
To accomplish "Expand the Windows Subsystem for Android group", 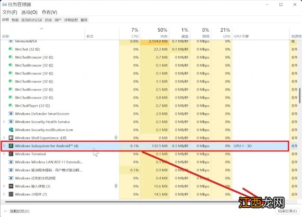I will pyautogui.click(x=4, y=146).
